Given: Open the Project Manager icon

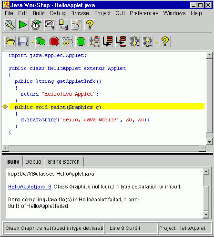Looking at the screenshot, I should point(63,25).
